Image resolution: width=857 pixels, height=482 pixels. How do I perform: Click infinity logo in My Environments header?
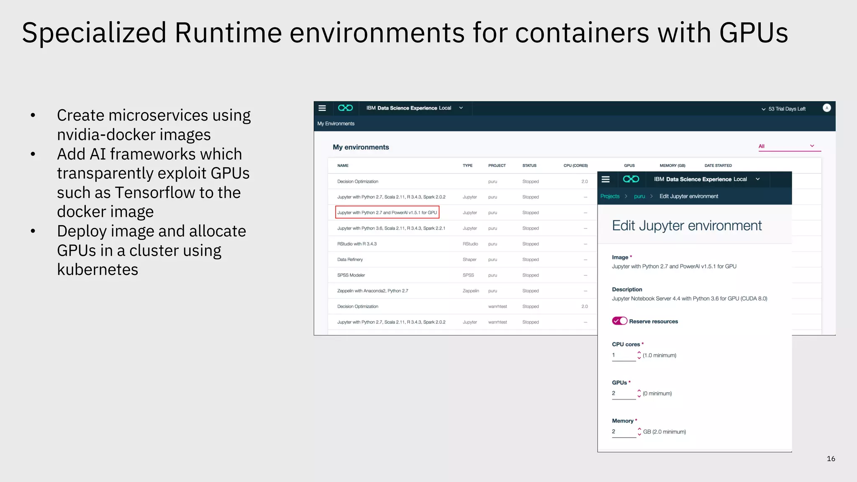click(345, 108)
